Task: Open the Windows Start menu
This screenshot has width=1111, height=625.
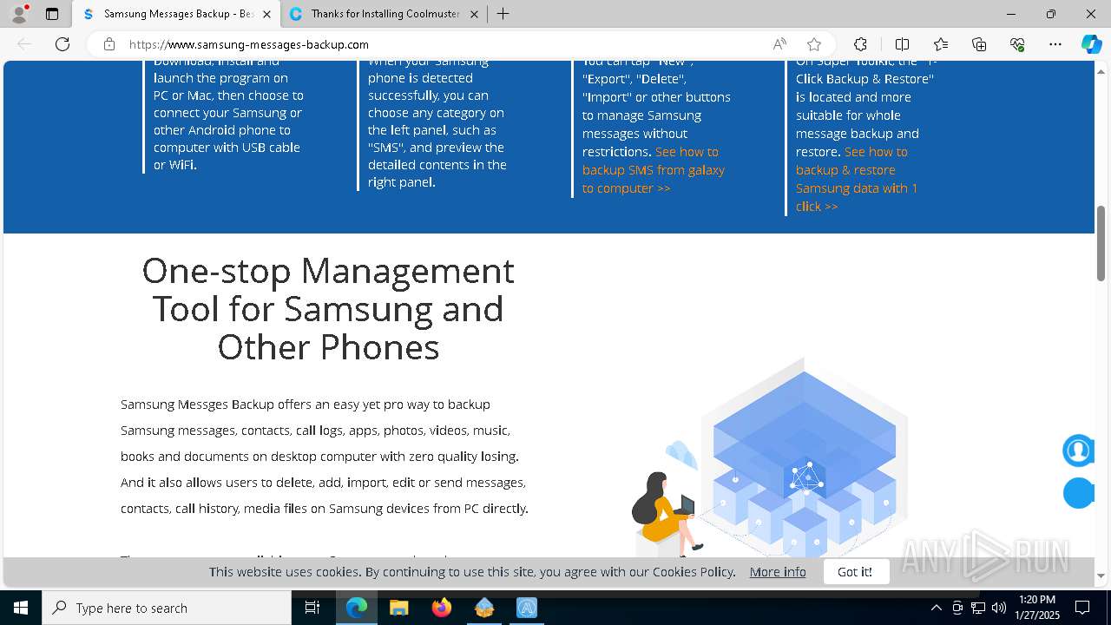Action: coord(21,608)
